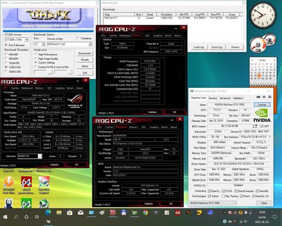Open Microsoft Store from the taskbar
This screenshot has height=226, width=282.
point(69,212)
